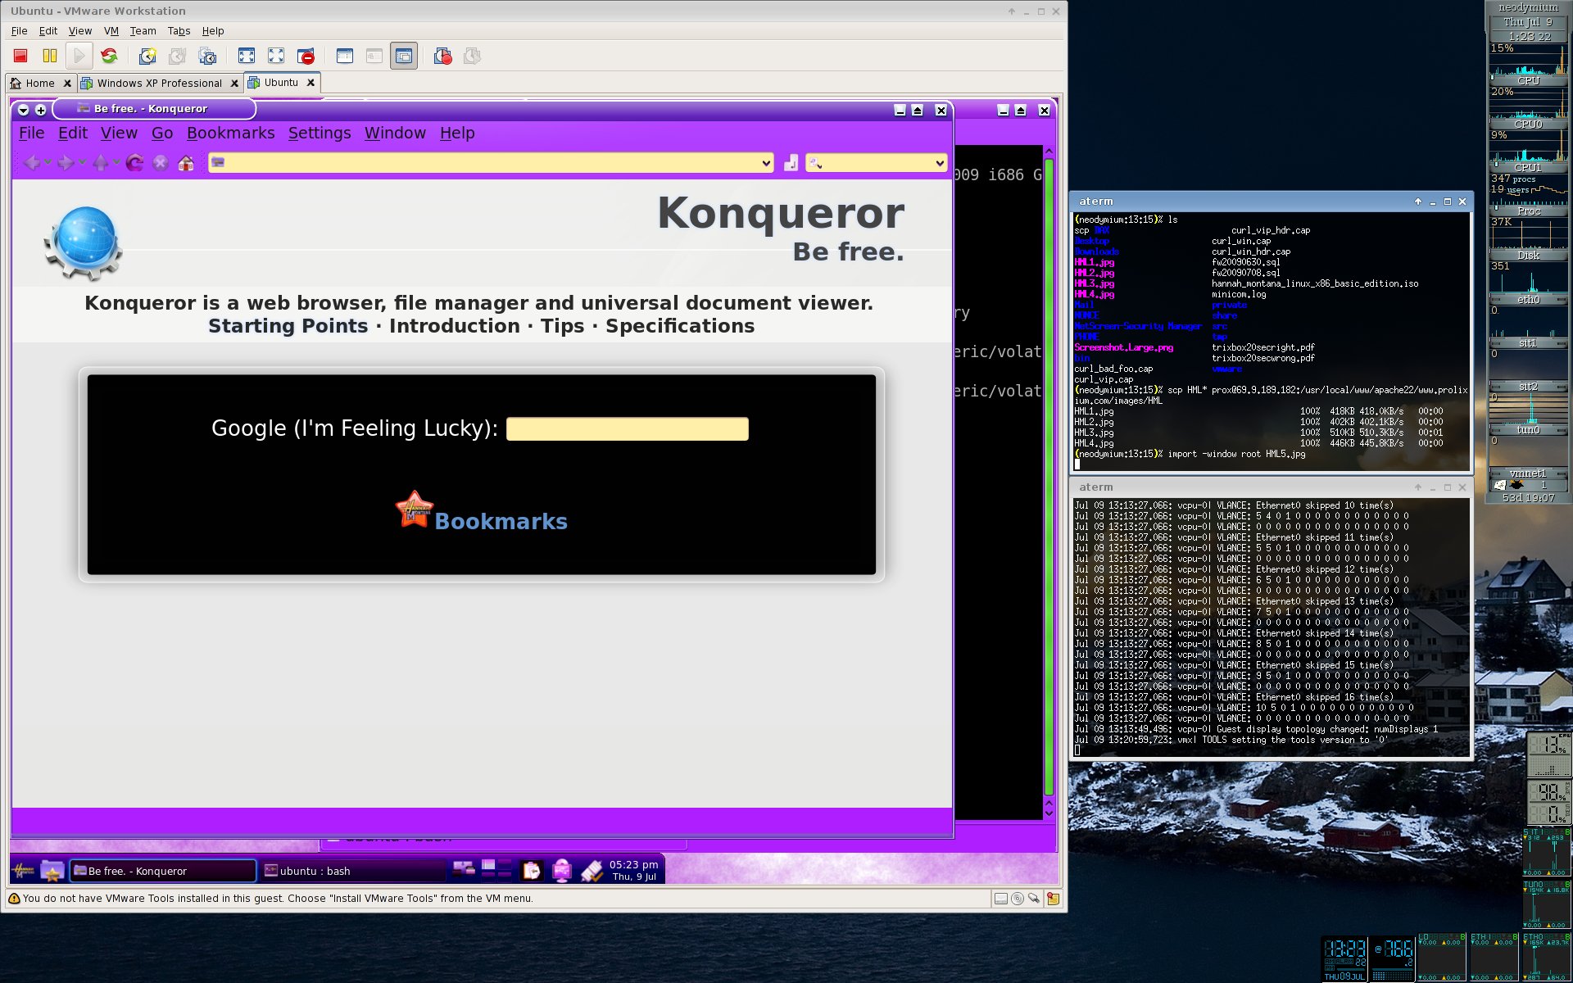This screenshot has height=983, width=1573.
Task: Expand the Forward history dropdown arrow
Action: click(x=82, y=163)
